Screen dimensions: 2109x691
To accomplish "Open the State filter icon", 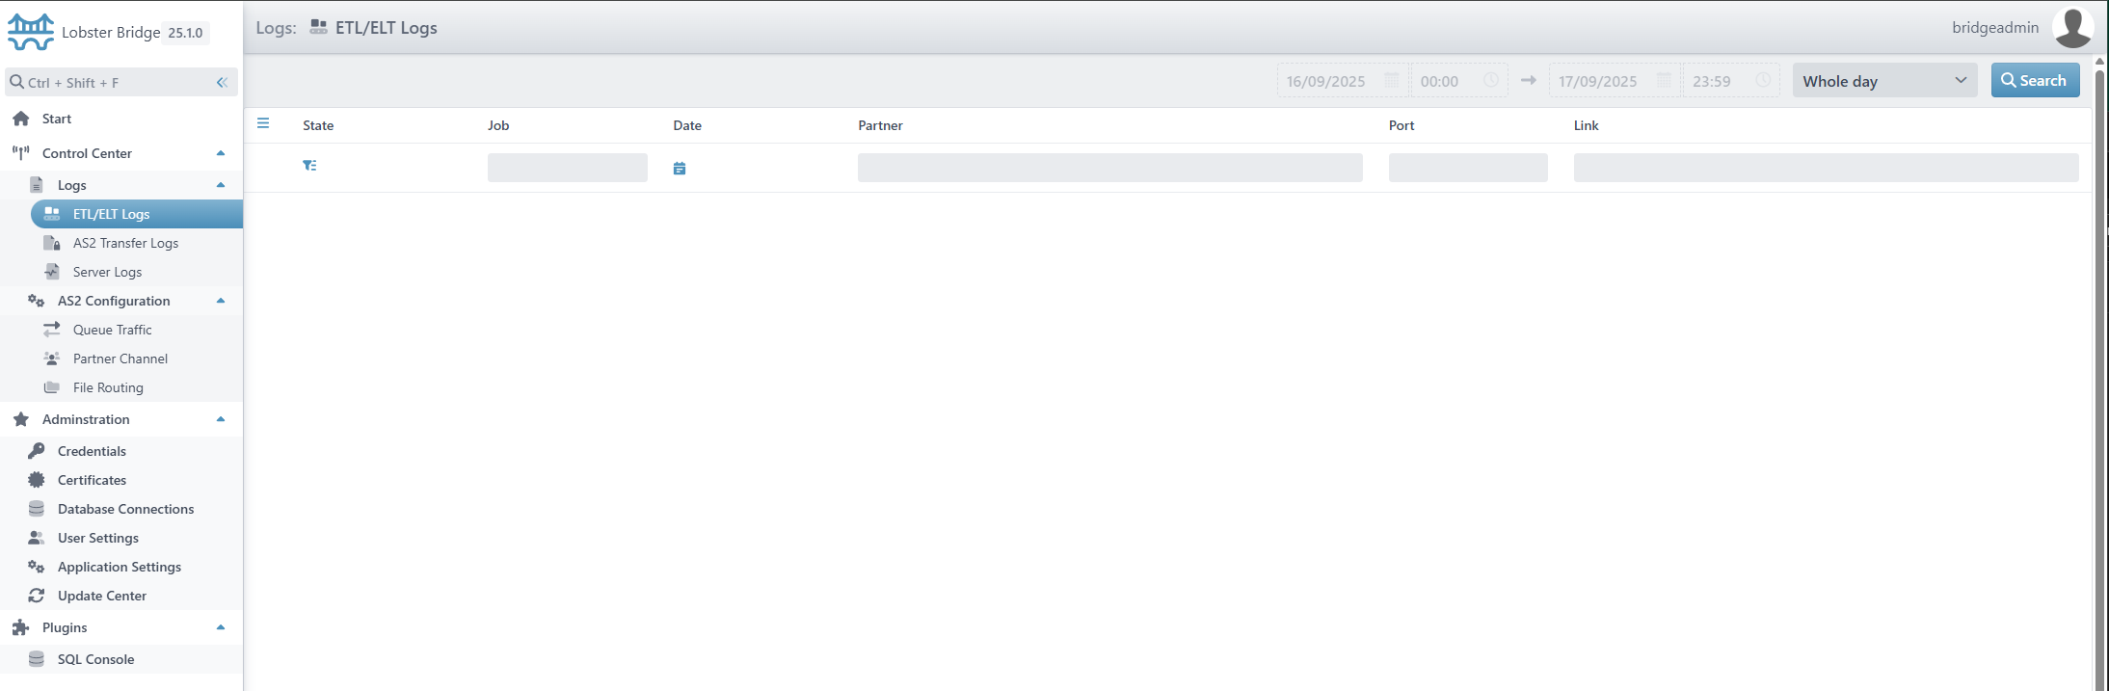I will [x=309, y=166].
